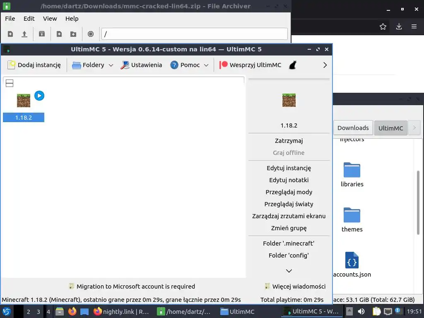Click add files icon in File Archiver

click(x=59, y=34)
